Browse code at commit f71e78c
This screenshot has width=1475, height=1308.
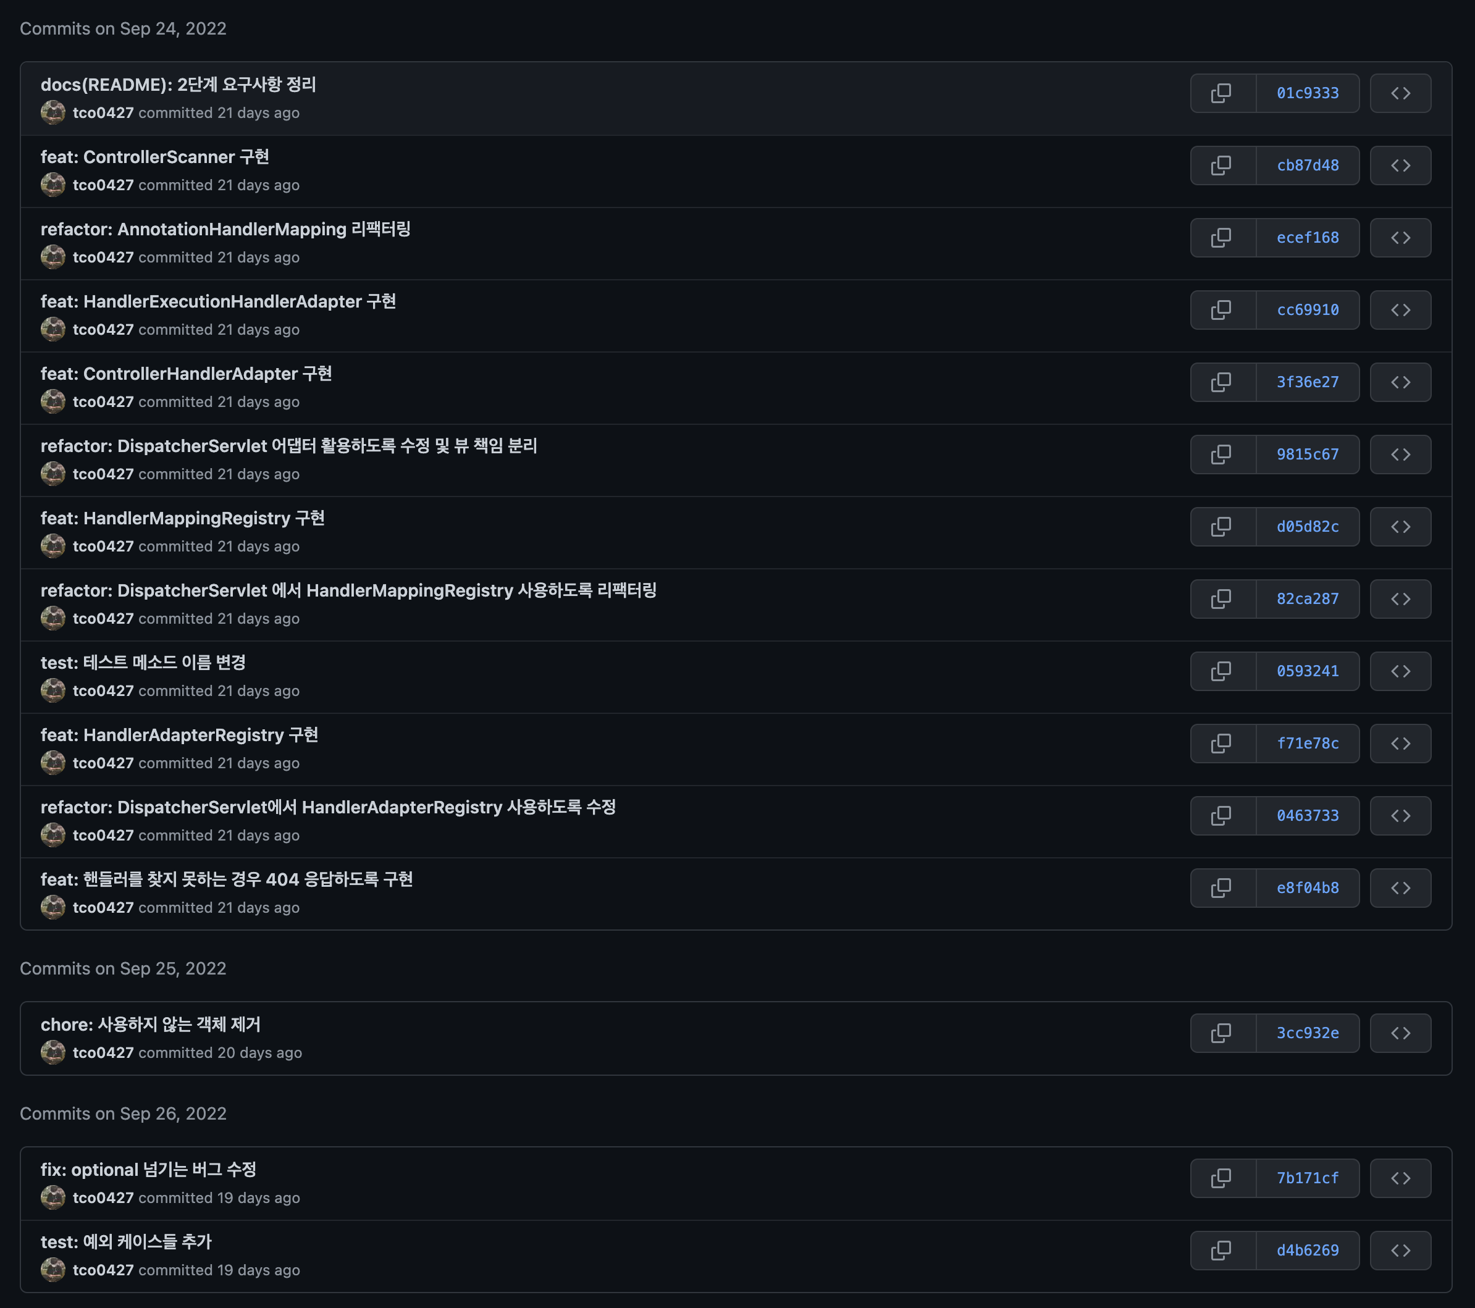coord(1400,743)
